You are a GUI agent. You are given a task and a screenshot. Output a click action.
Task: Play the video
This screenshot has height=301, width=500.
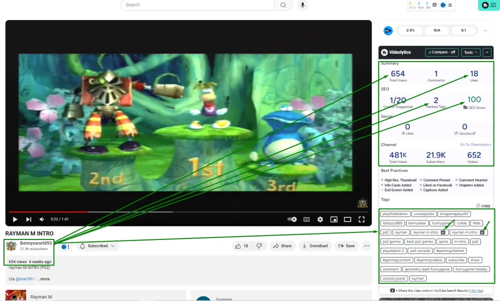[x=15, y=219]
